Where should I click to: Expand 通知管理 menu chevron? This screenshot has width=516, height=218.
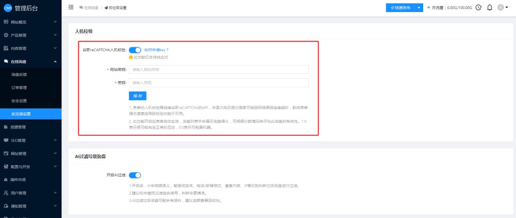(55, 206)
